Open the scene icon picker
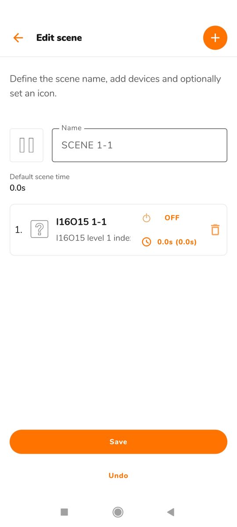The image size is (237, 527). point(26,145)
